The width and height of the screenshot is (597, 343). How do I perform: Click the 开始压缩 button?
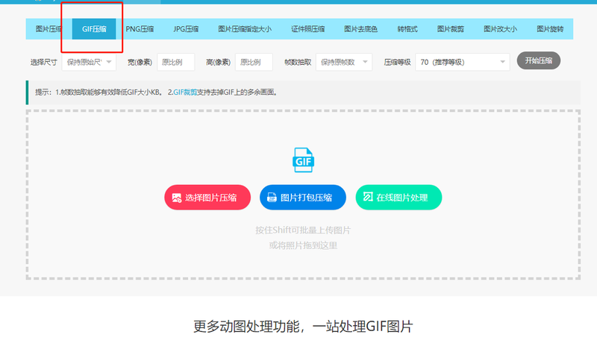pos(538,60)
